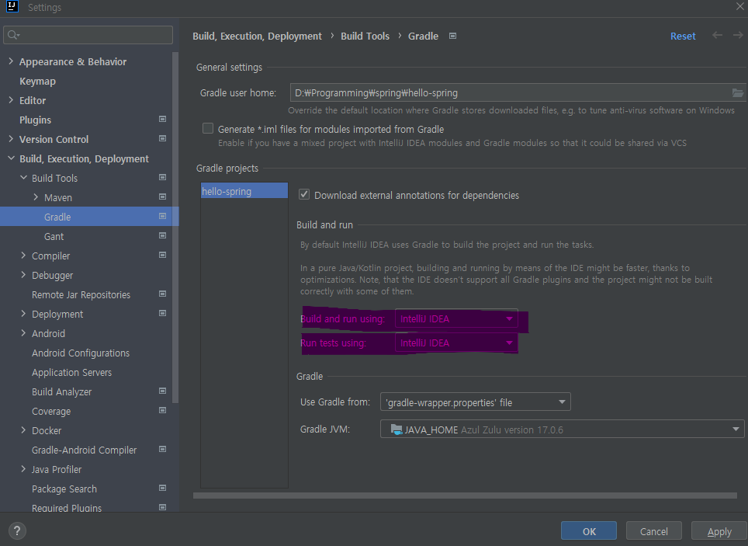This screenshot has width=748, height=546.
Task: Expand the Debugger node
Action: click(x=23, y=275)
